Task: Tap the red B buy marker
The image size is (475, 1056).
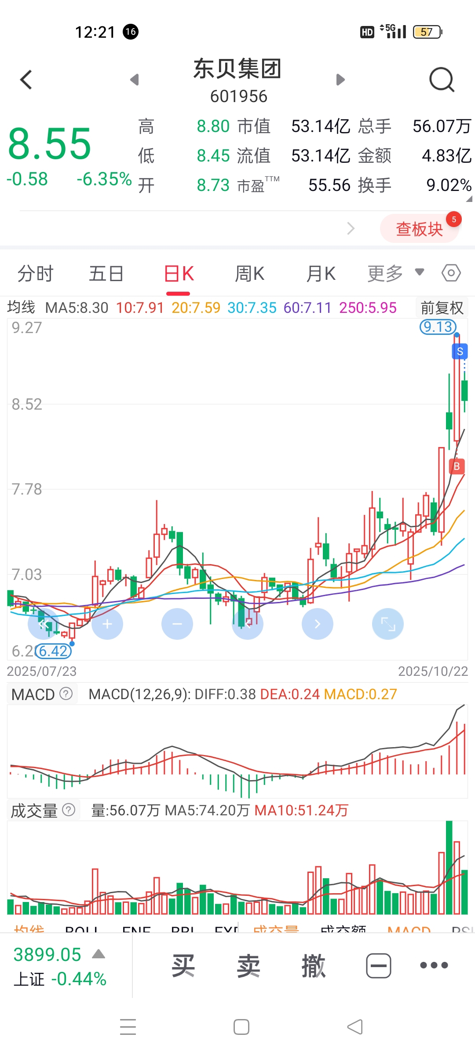Action: 457,466
